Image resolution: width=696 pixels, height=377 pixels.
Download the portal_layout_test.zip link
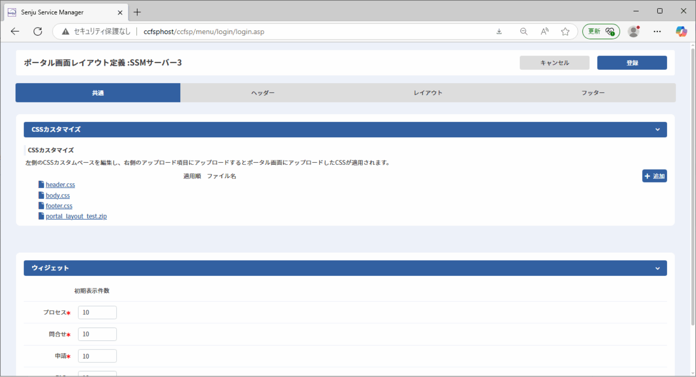click(x=76, y=216)
